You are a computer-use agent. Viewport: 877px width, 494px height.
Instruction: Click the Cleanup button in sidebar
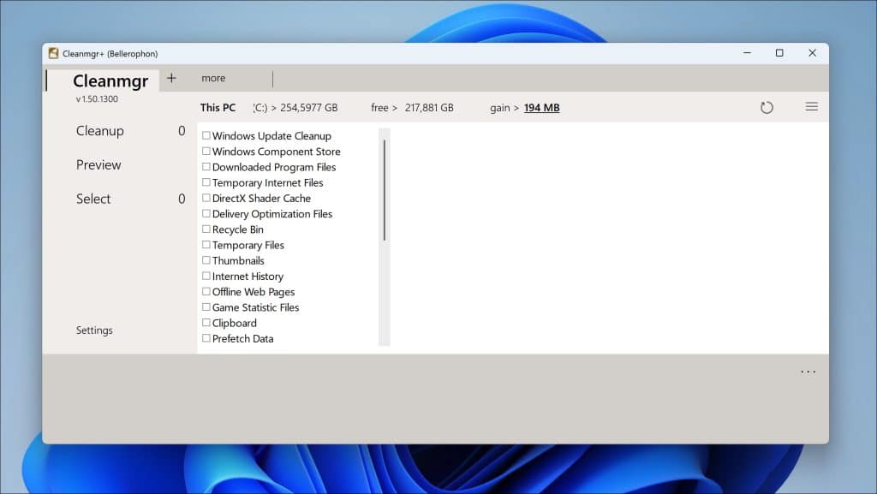pyautogui.click(x=99, y=131)
